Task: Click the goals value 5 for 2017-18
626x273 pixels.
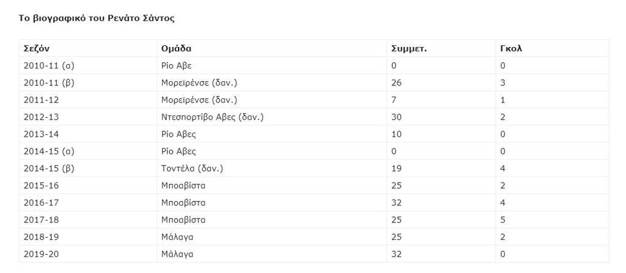Action: tap(503, 219)
